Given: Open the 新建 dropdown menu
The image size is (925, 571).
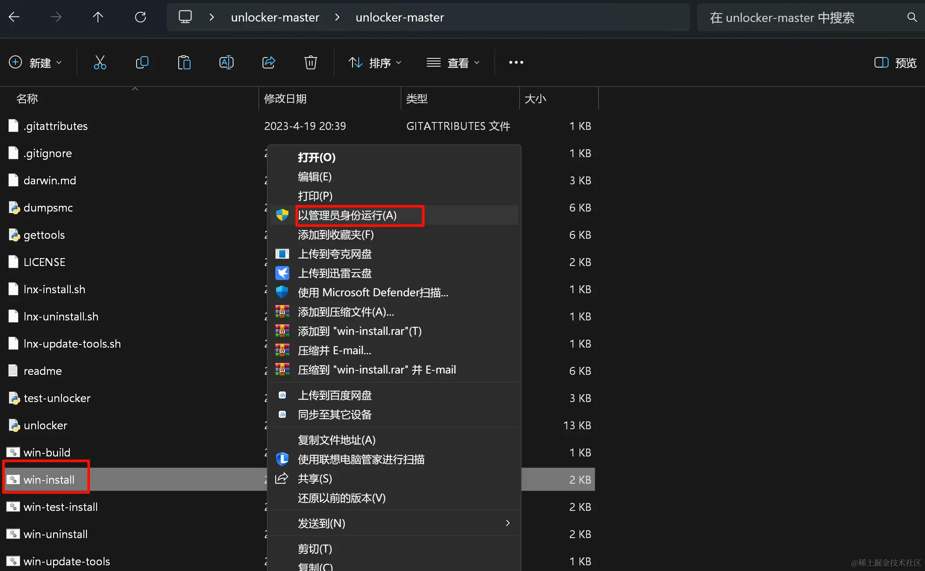Looking at the screenshot, I should [35, 63].
